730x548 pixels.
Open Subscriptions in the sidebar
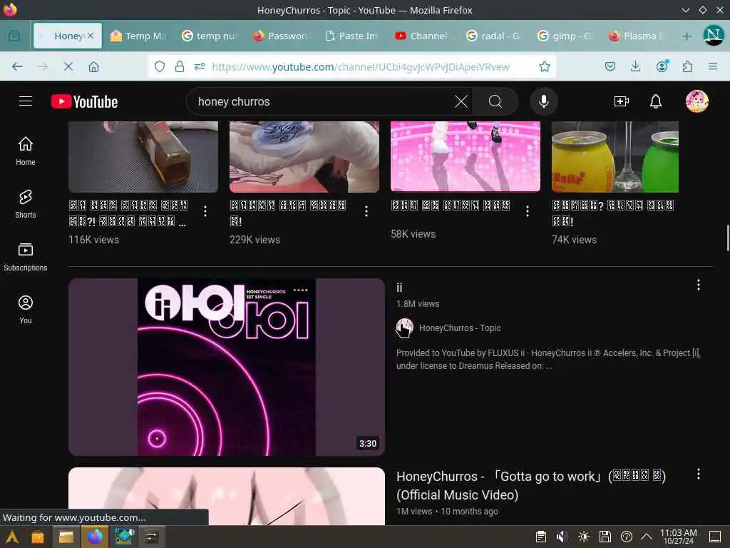[x=26, y=257]
